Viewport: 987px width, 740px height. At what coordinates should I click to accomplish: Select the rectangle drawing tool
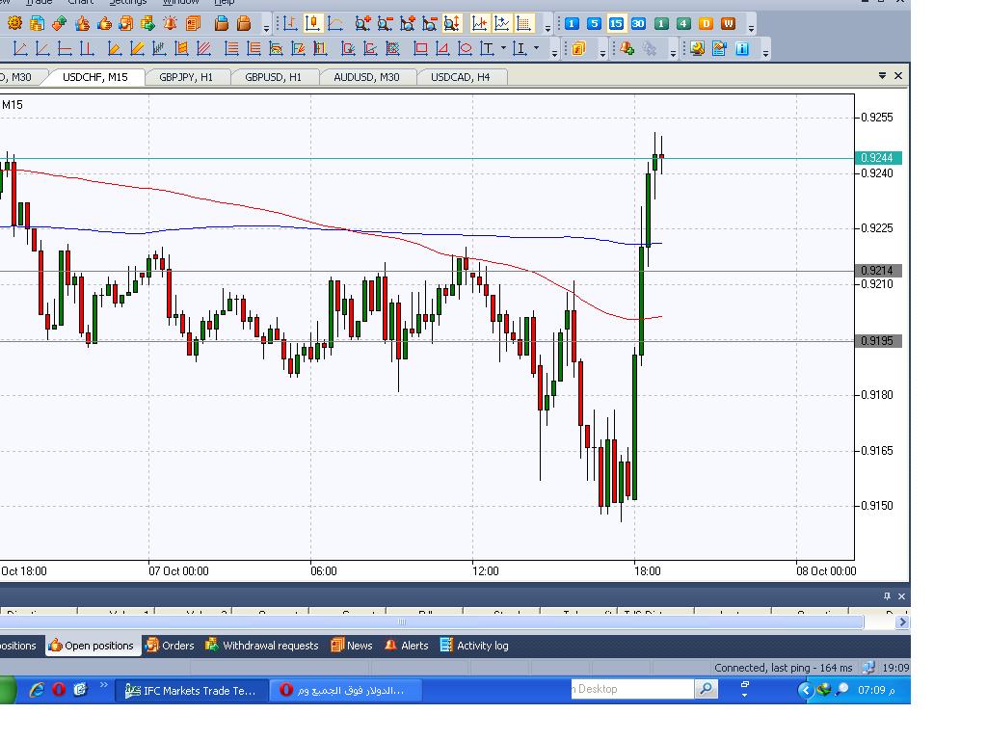point(420,48)
